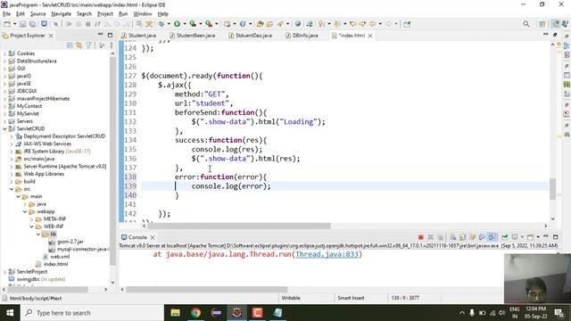Toggle the Java EE perspective button

(555, 24)
